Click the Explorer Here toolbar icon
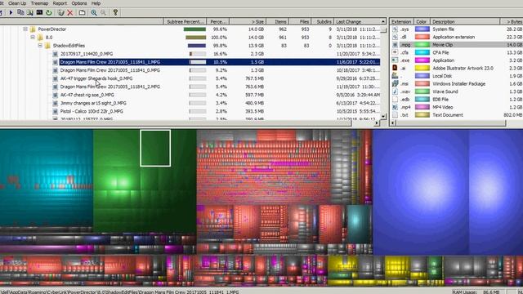Screen dimensions: 523x294 30,13
